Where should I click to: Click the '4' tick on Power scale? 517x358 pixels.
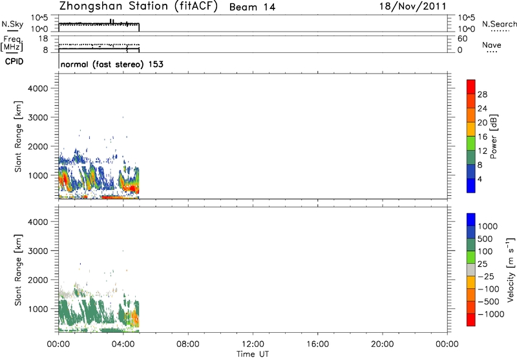480,179
